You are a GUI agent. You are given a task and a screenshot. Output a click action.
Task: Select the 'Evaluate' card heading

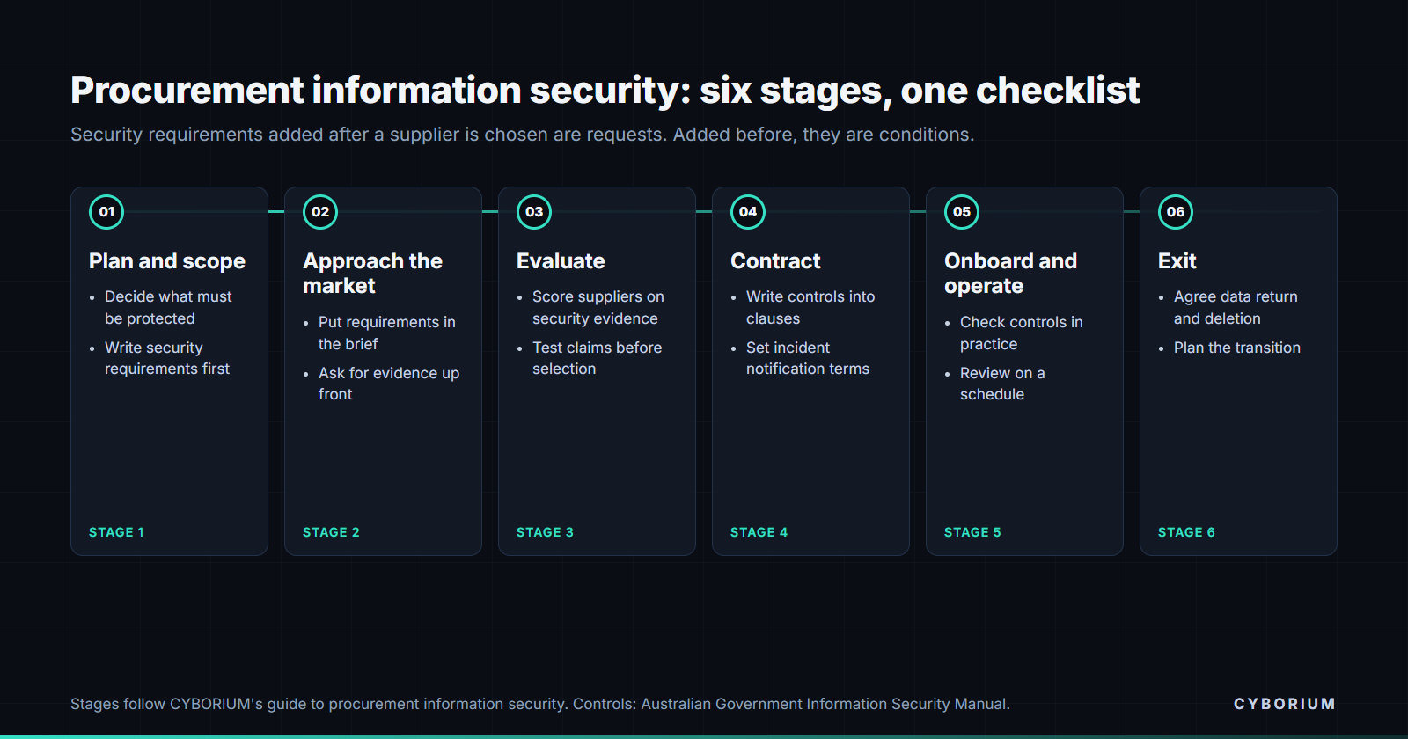561,261
